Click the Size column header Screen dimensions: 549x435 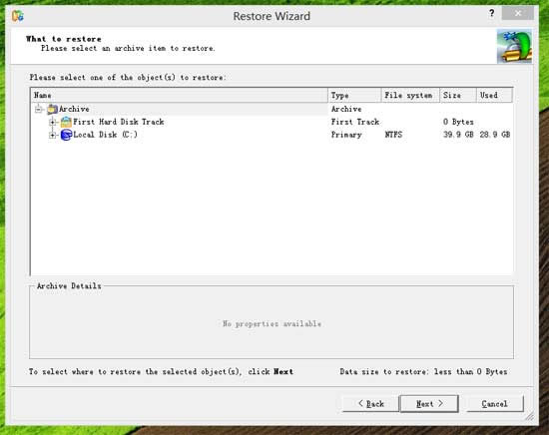click(x=458, y=95)
